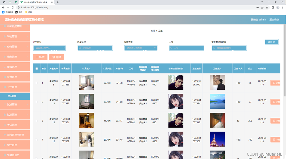Open the 项目 bookmarks folder
This screenshot has width=286, height=159.
tap(28, 12)
